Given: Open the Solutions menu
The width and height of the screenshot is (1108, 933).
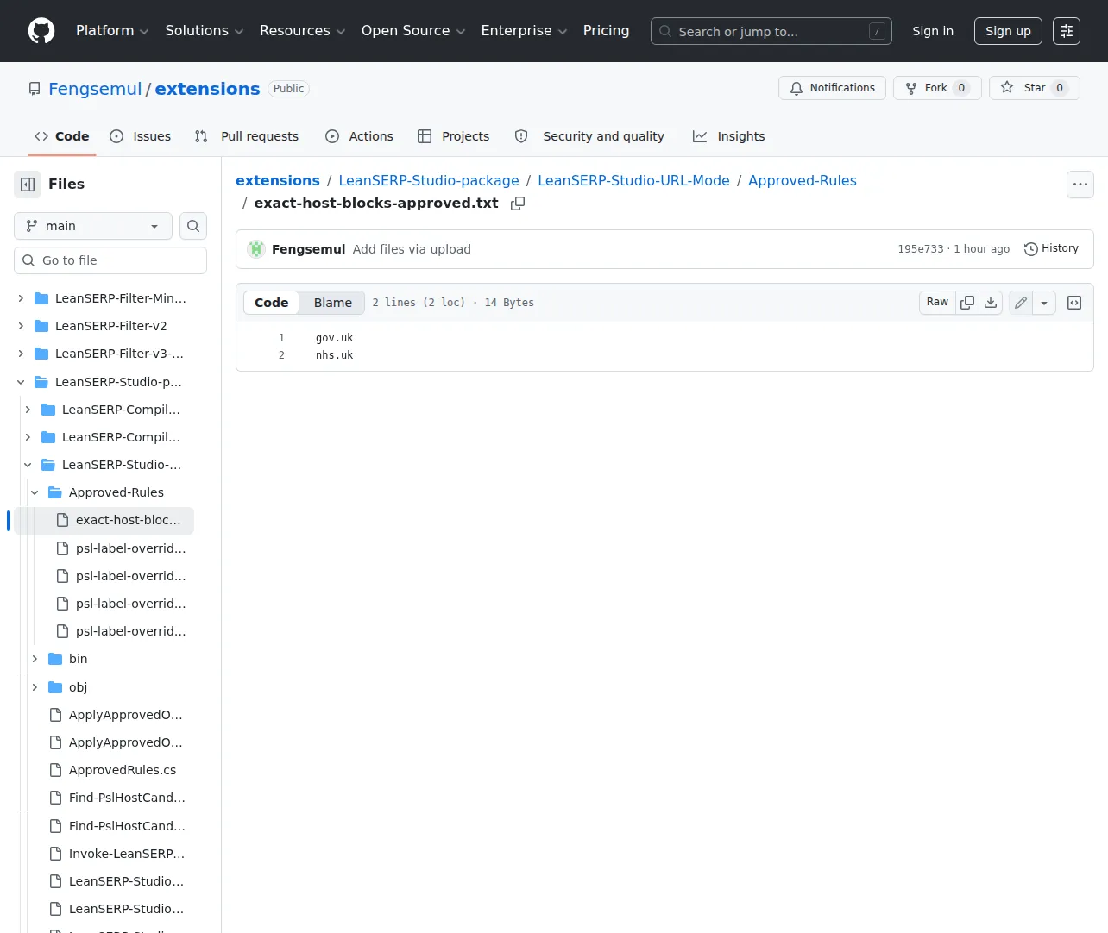Looking at the screenshot, I should [205, 31].
